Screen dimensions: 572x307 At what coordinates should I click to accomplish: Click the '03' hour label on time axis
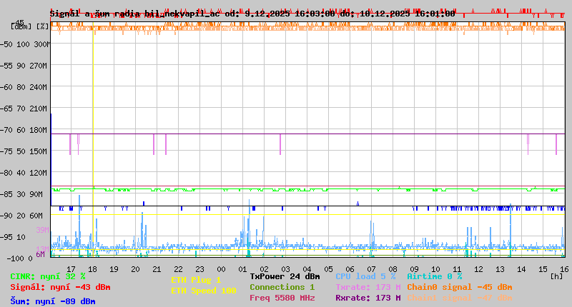click(285, 269)
